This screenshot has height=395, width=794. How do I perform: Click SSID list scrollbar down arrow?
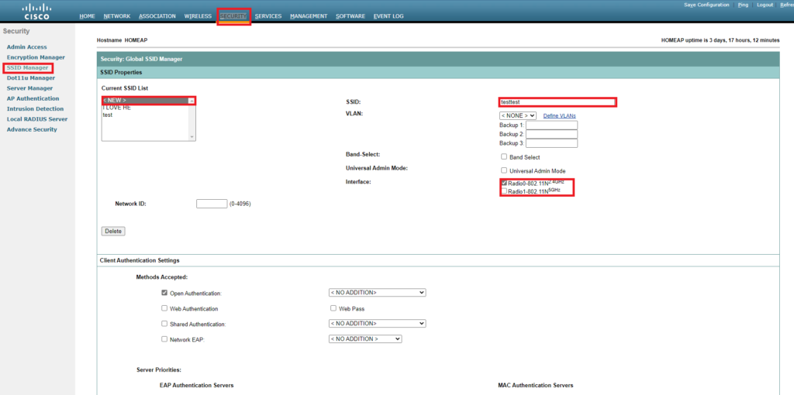point(192,137)
